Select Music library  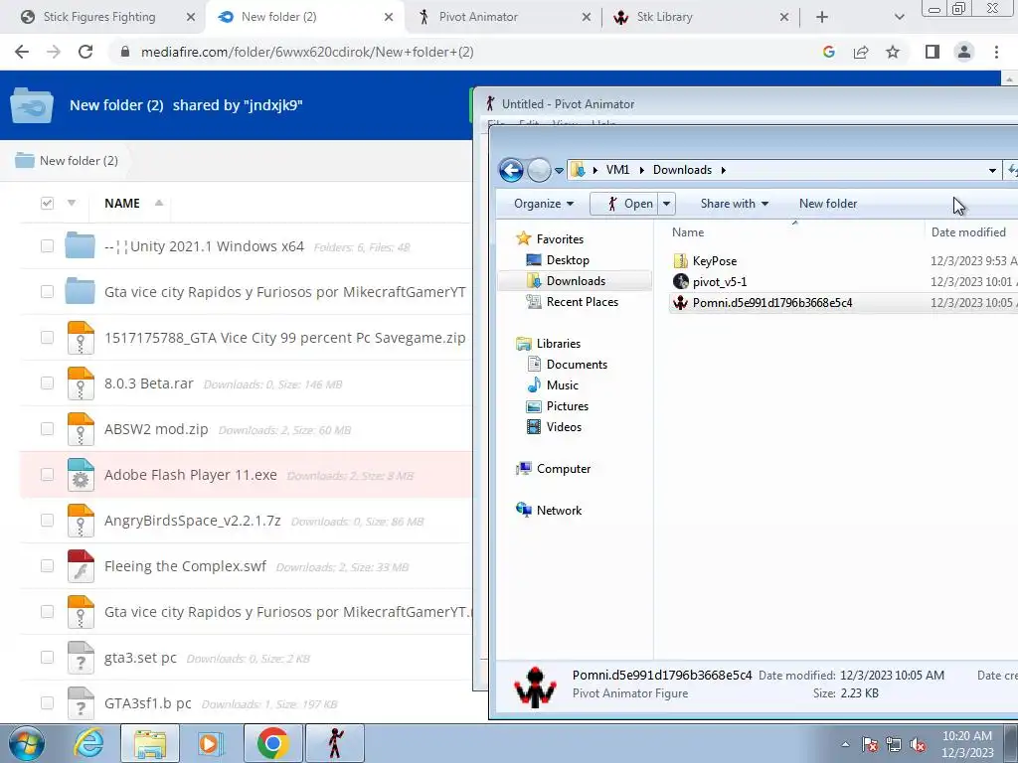point(563,385)
